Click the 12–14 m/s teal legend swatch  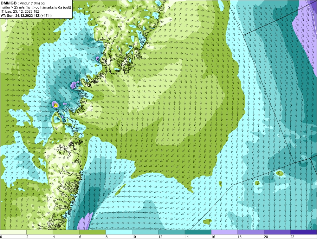click(x=171, y=232)
